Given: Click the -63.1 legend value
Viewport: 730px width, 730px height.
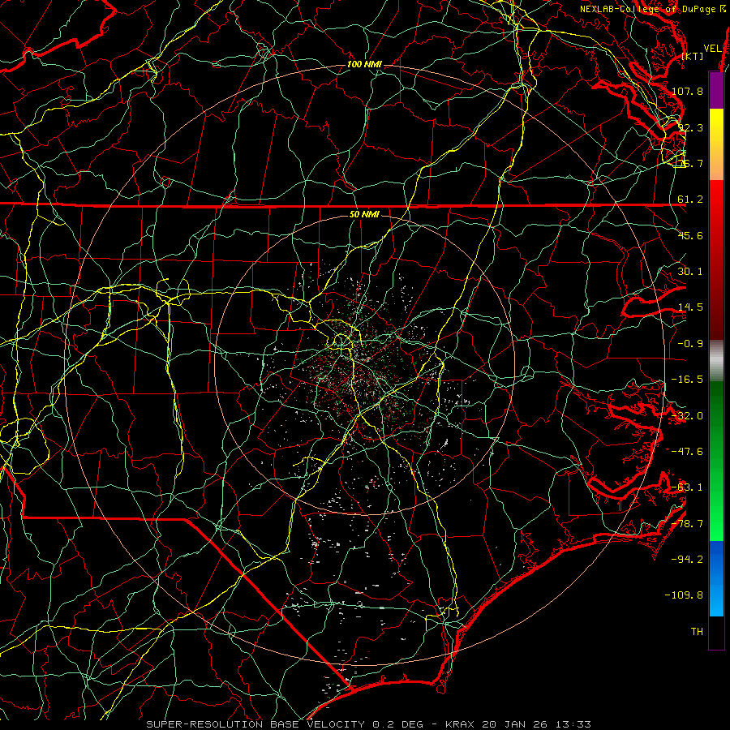Looking at the screenshot, I should point(687,487).
